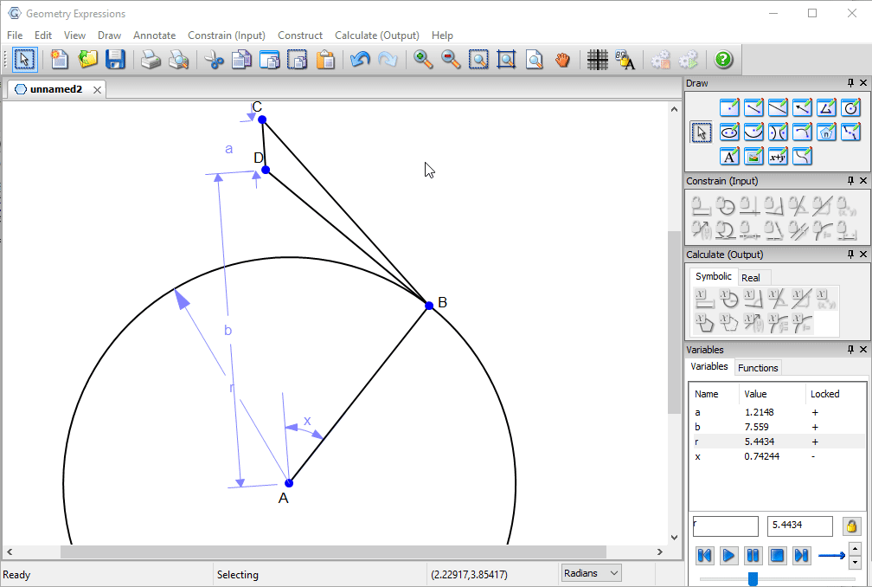Open a file using the folder icon
Image resolution: width=872 pixels, height=587 pixels.
click(x=87, y=60)
